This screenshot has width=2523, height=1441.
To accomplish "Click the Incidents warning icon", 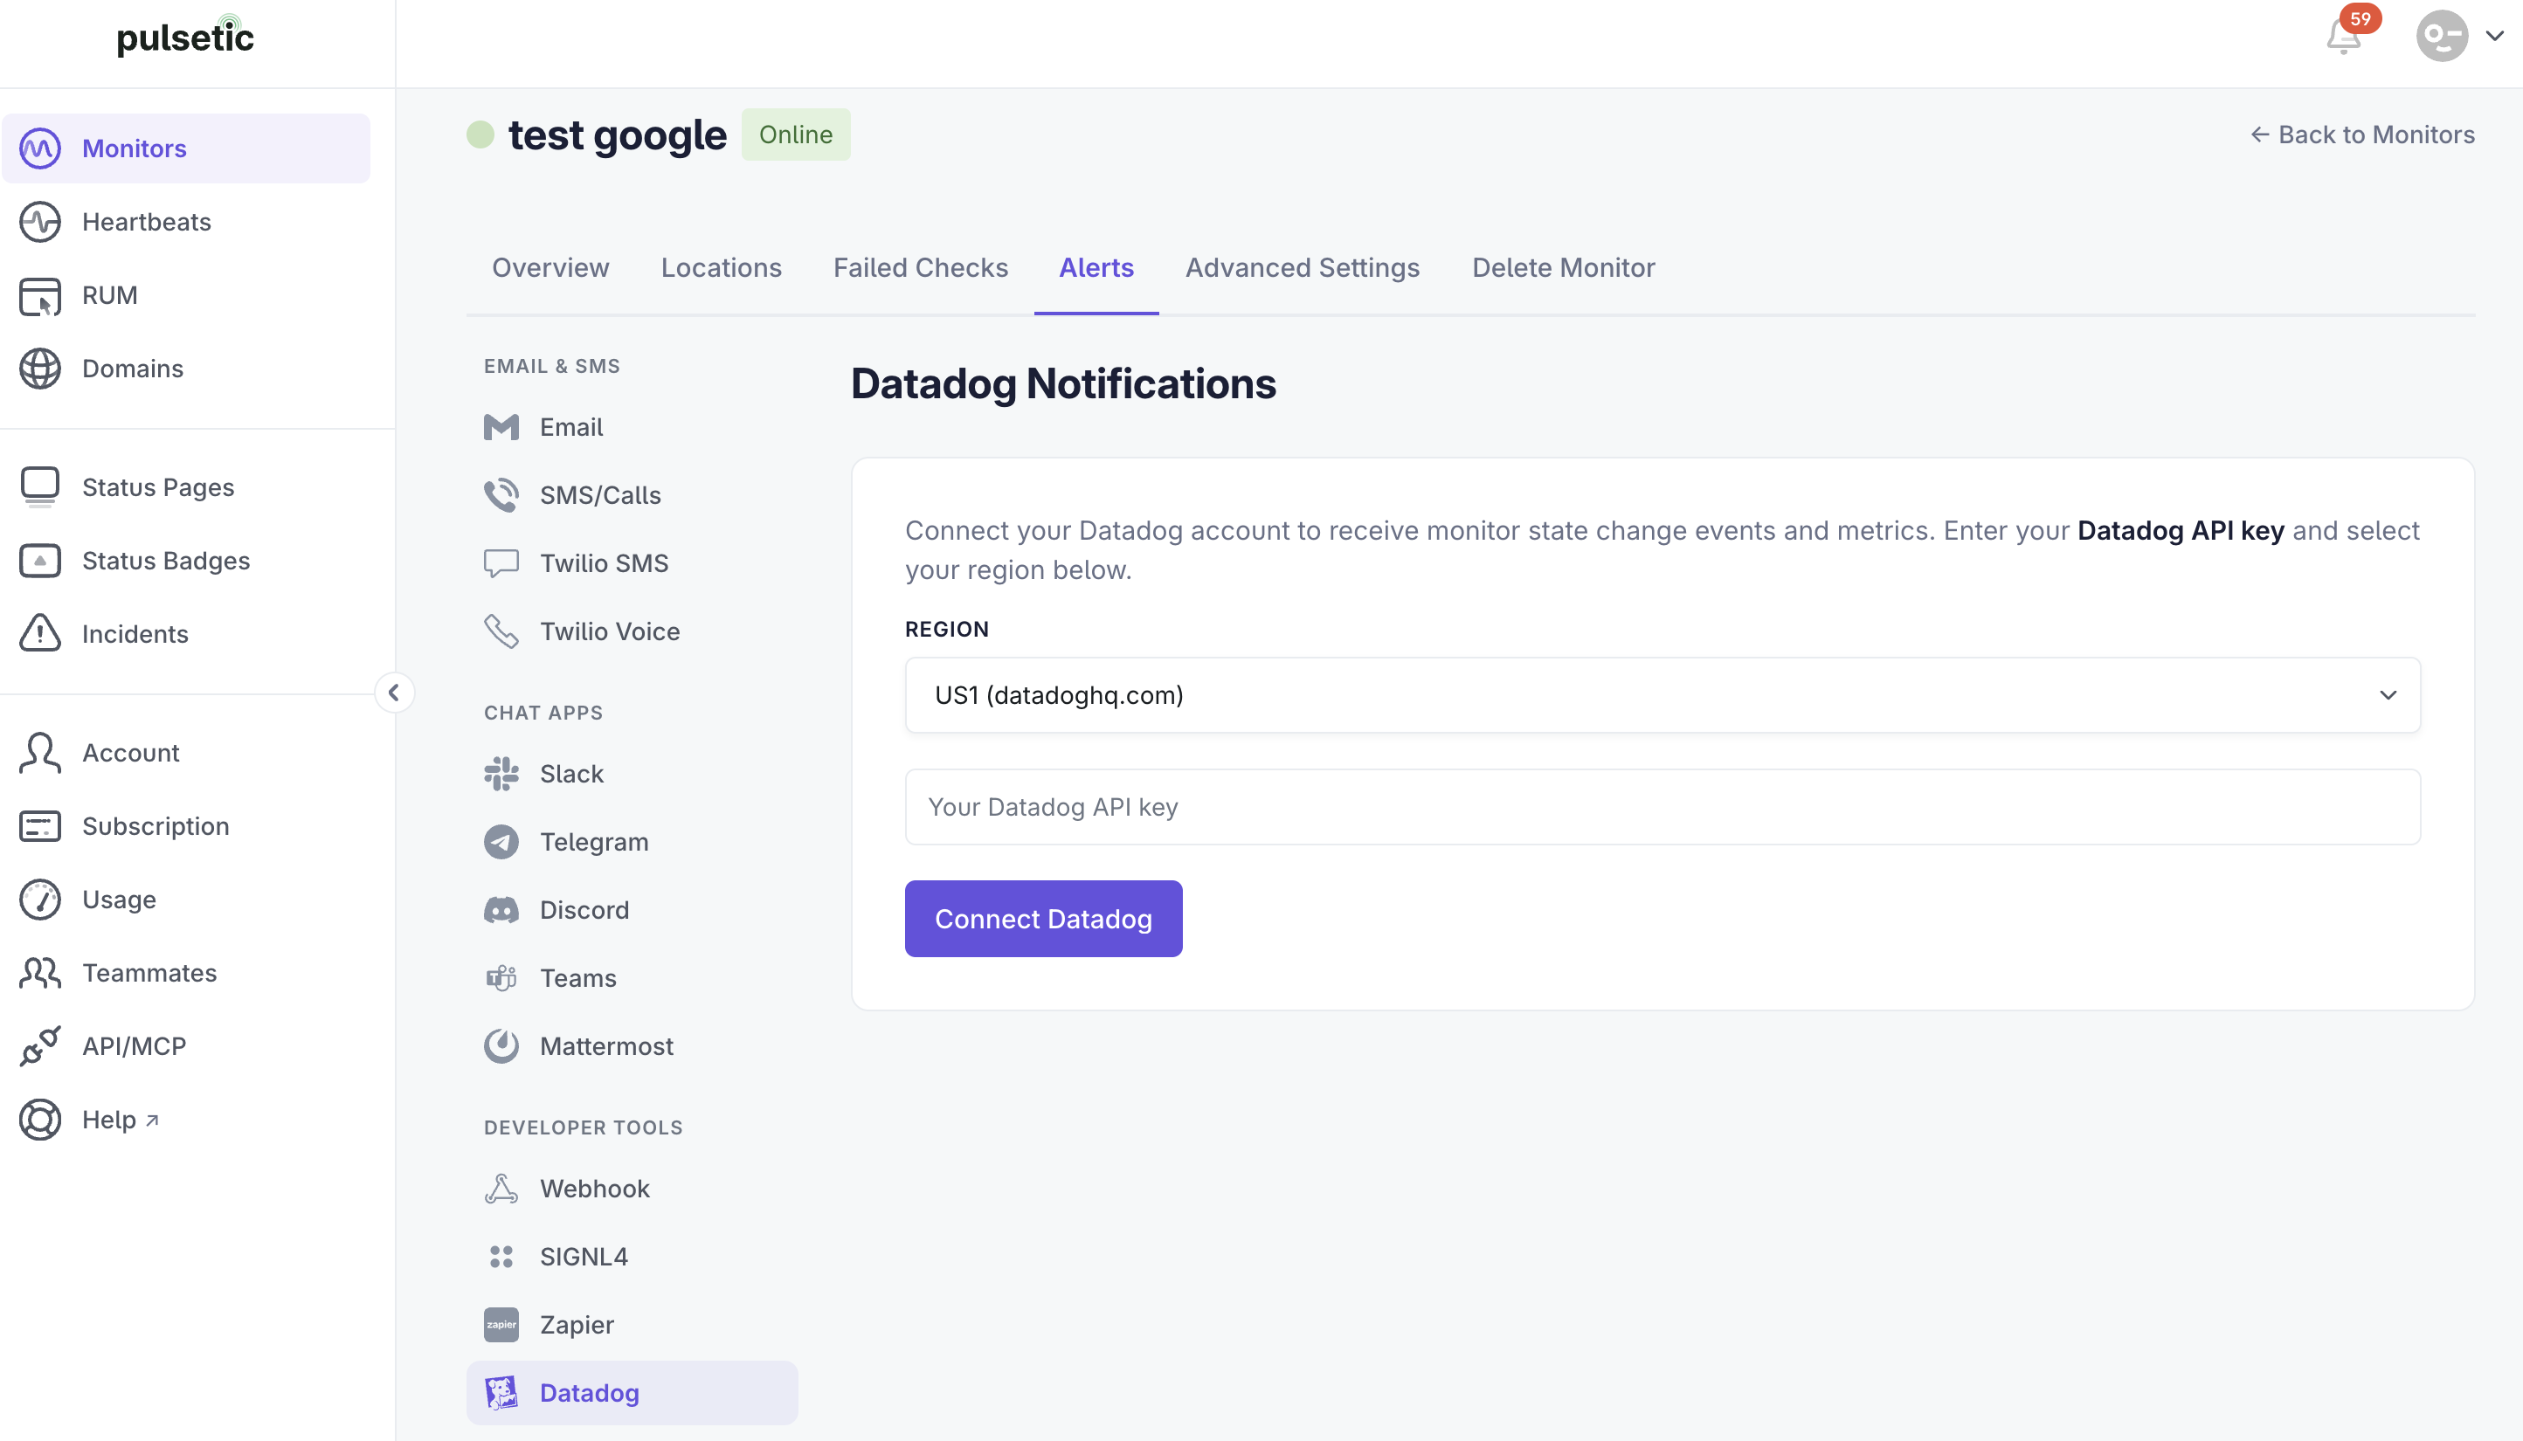I will (40, 633).
